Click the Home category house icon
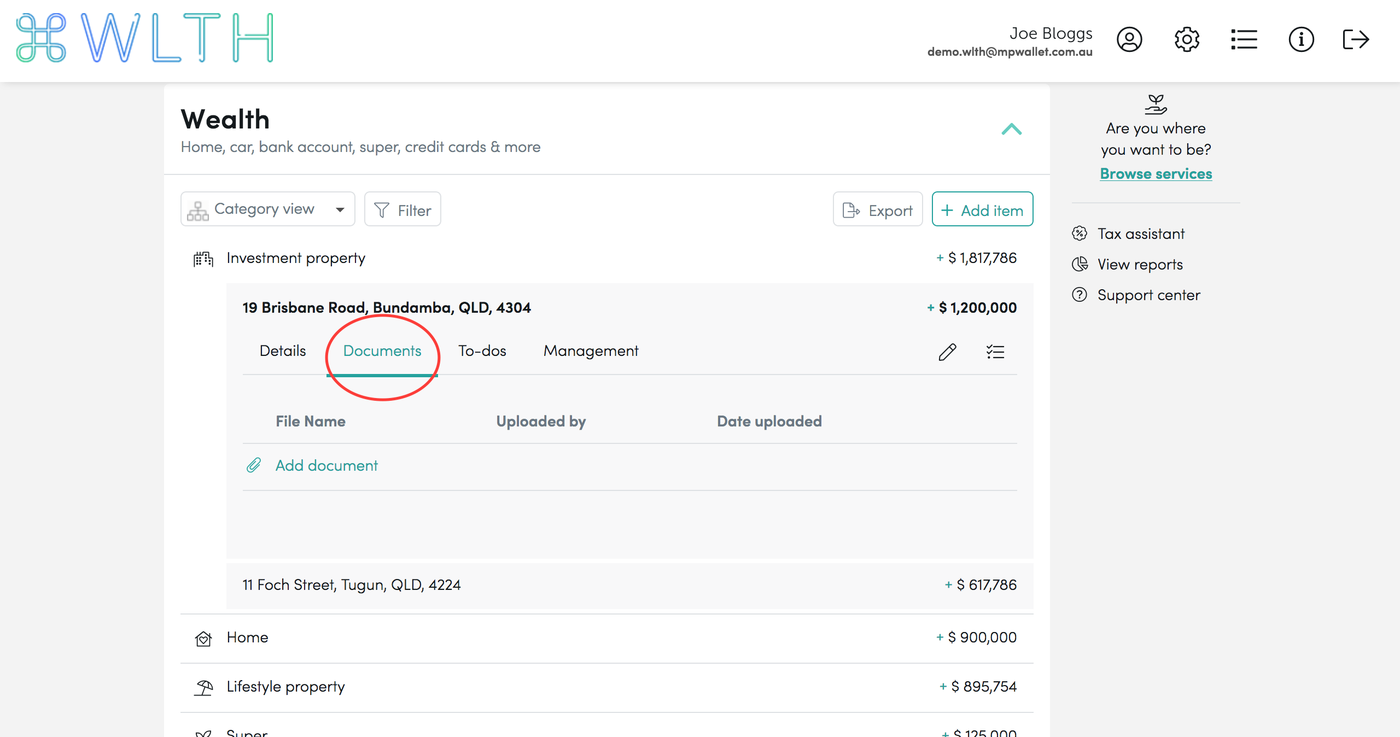 pos(203,638)
